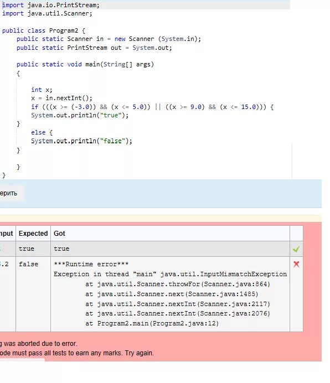Click the 'Scanner.next(Scanner.java:1485)' stack line
Image resolution: width=330 pixels, height=383 pixels.
tap(172, 294)
